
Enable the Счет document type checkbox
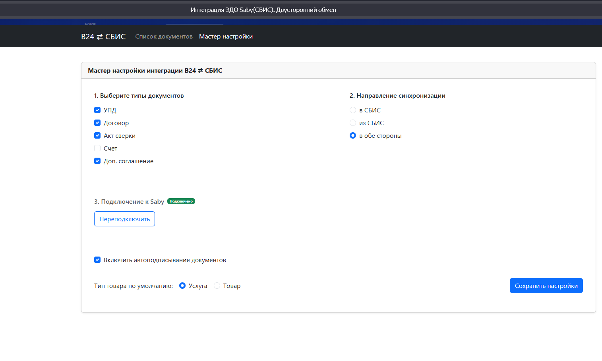(97, 148)
